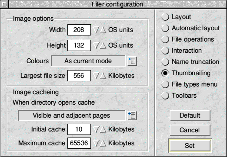Click the Cancel button
The height and width of the screenshot is (157, 227).
(x=190, y=130)
